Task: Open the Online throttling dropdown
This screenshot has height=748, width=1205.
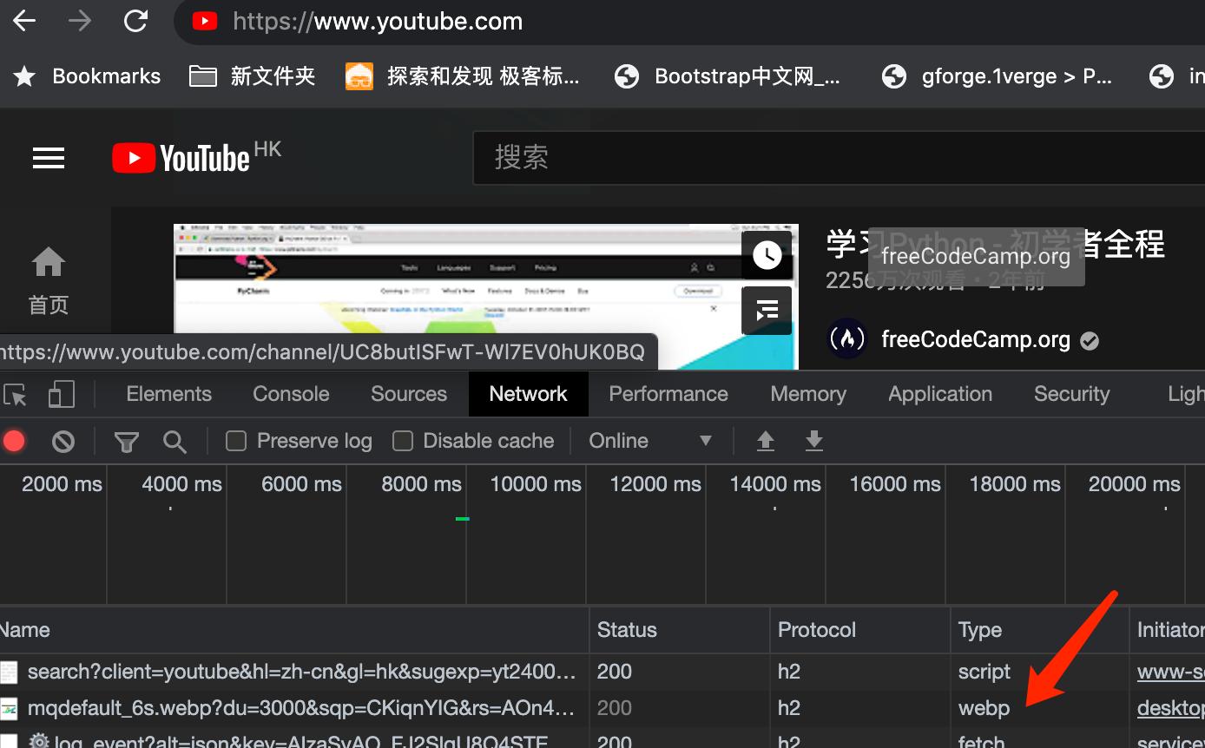Action: pyautogui.click(x=653, y=441)
